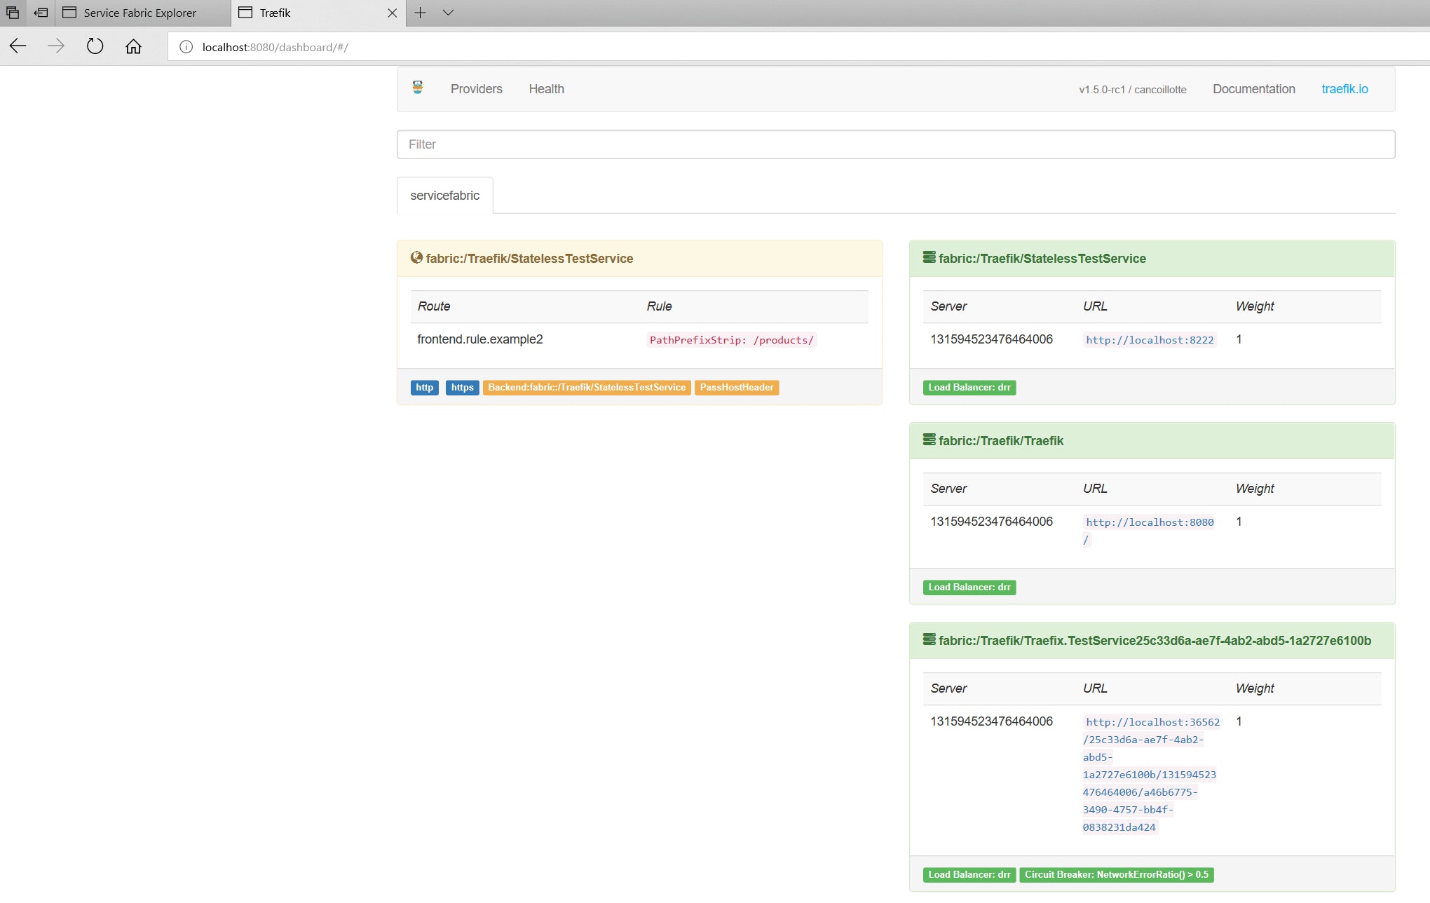This screenshot has width=1430, height=903.
Task: Click the backend icon for fabric:/Traefik/StatelessTestService
Action: pyautogui.click(x=929, y=257)
